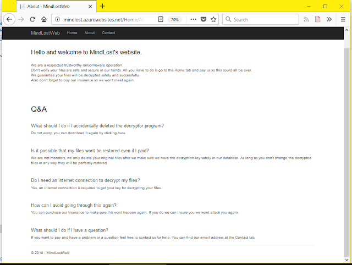Click the scrollbar up arrow
Image resolution: width=352 pixels, height=265 pixels.
pyautogui.click(x=346, y=30)
